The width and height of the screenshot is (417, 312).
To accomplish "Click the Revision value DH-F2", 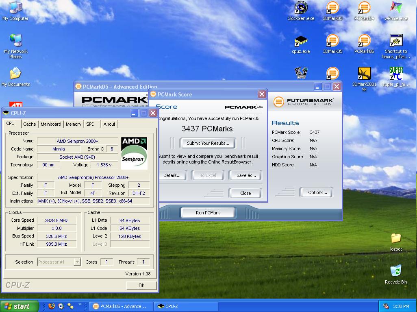I will coord(139,193).
